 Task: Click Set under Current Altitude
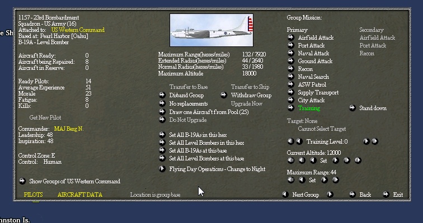323,160
